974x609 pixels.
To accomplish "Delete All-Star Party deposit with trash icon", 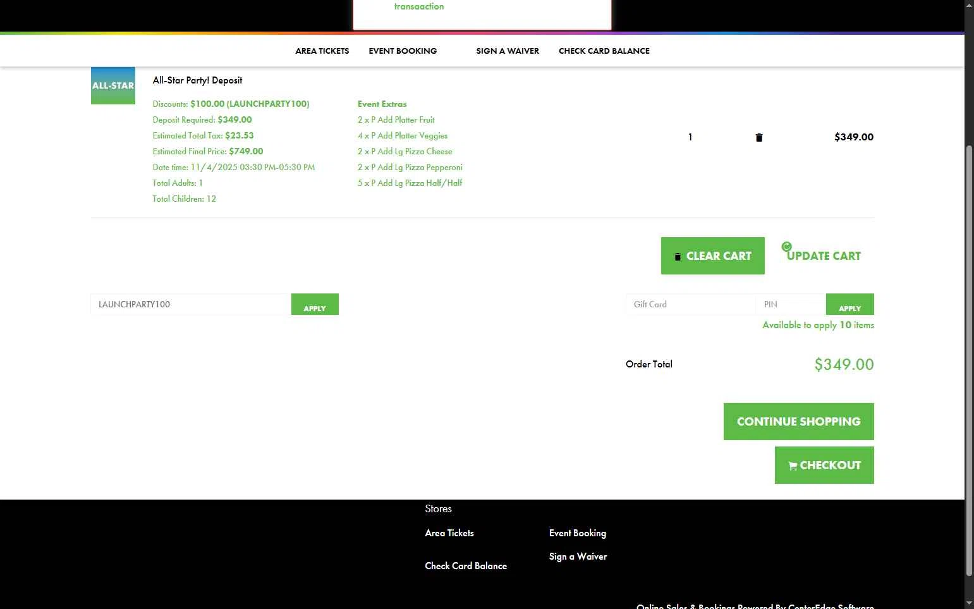I will 759,137.
